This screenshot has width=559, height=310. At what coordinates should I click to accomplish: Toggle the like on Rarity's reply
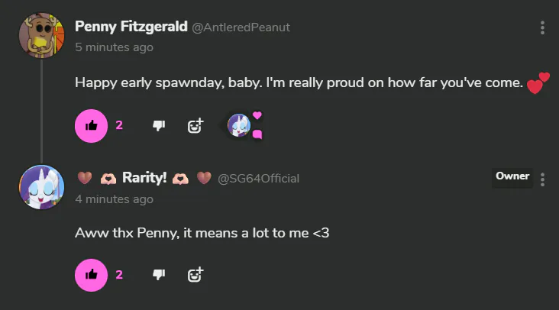click(x=92, y=274)
